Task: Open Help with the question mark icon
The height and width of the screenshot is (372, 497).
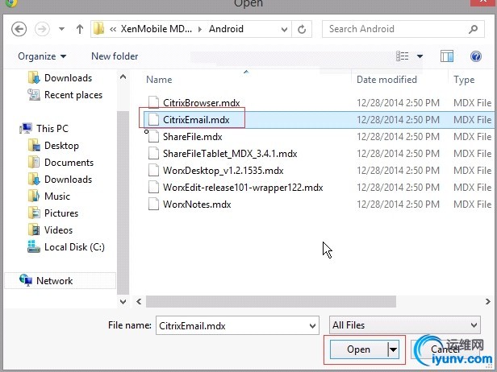Action: pyautogui.click(x=476, y=56)
